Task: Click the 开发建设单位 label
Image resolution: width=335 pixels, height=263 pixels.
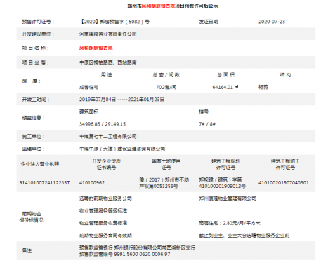Action: click(38, 34)
